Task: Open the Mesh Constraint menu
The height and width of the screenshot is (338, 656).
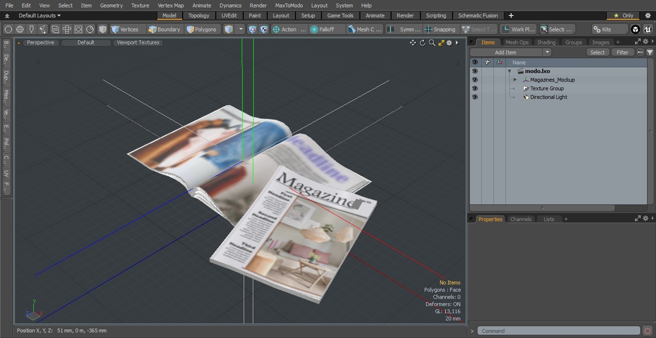Action: (365, 29)
